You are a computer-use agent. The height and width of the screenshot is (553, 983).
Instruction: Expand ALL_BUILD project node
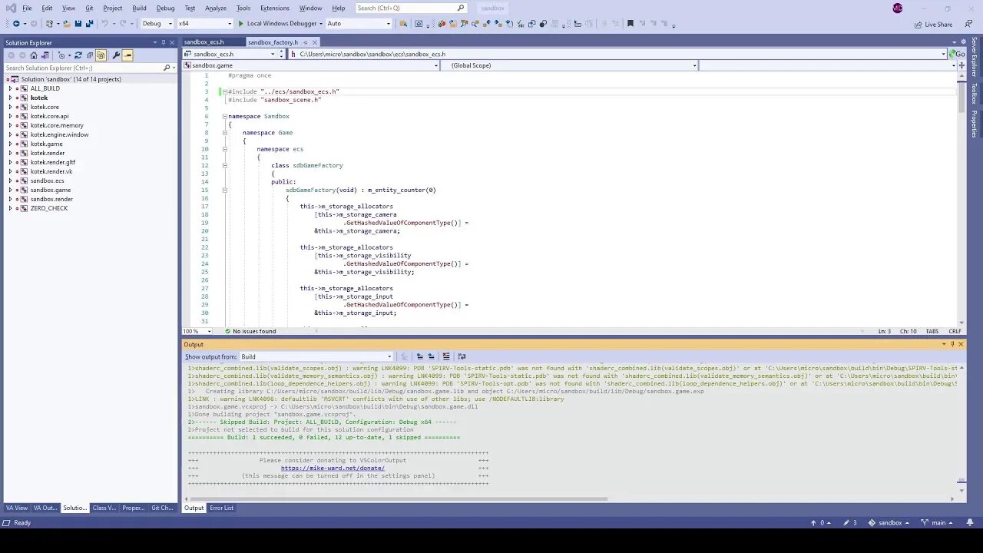pos(10,88)
